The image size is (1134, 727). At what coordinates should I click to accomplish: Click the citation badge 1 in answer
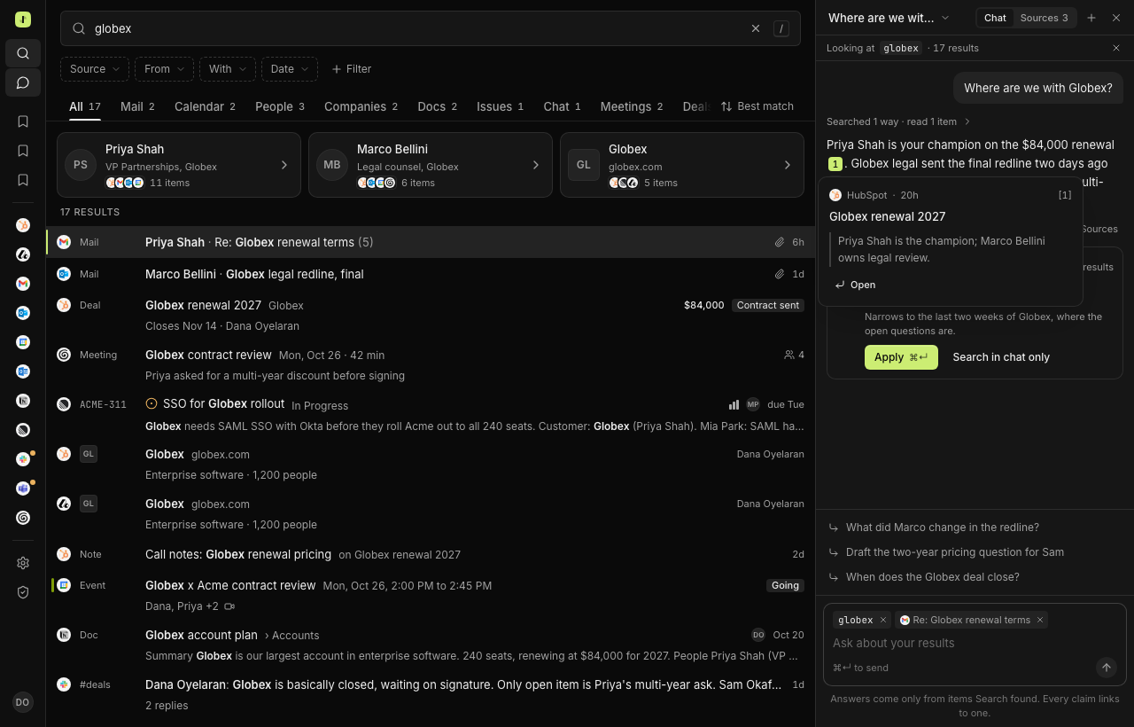pyautogui.click(x=835, y=164)
